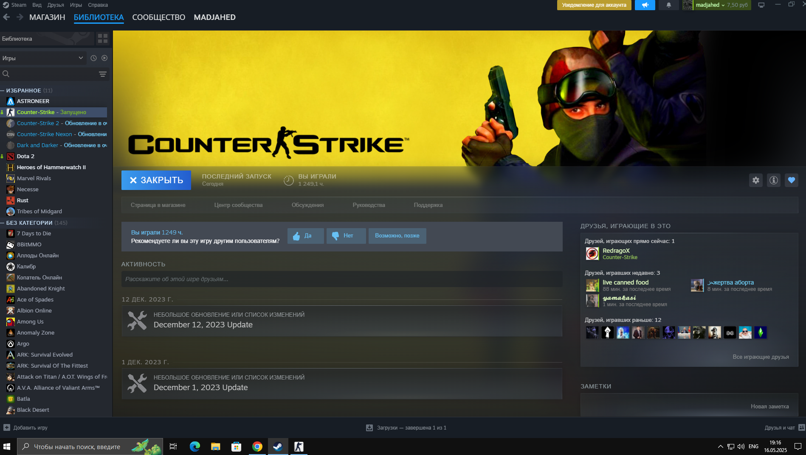Open the Игры library filter dropdown

point(42,58)
